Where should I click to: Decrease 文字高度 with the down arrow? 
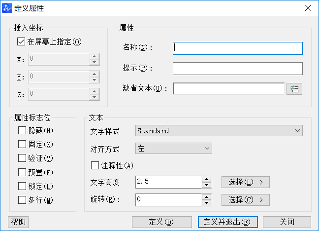[207, 185]
